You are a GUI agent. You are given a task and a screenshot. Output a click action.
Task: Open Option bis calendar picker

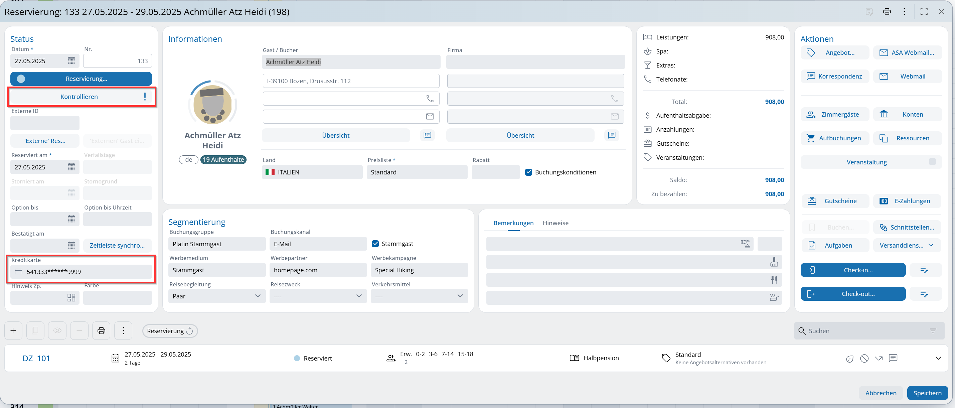[x=71, y=219]
